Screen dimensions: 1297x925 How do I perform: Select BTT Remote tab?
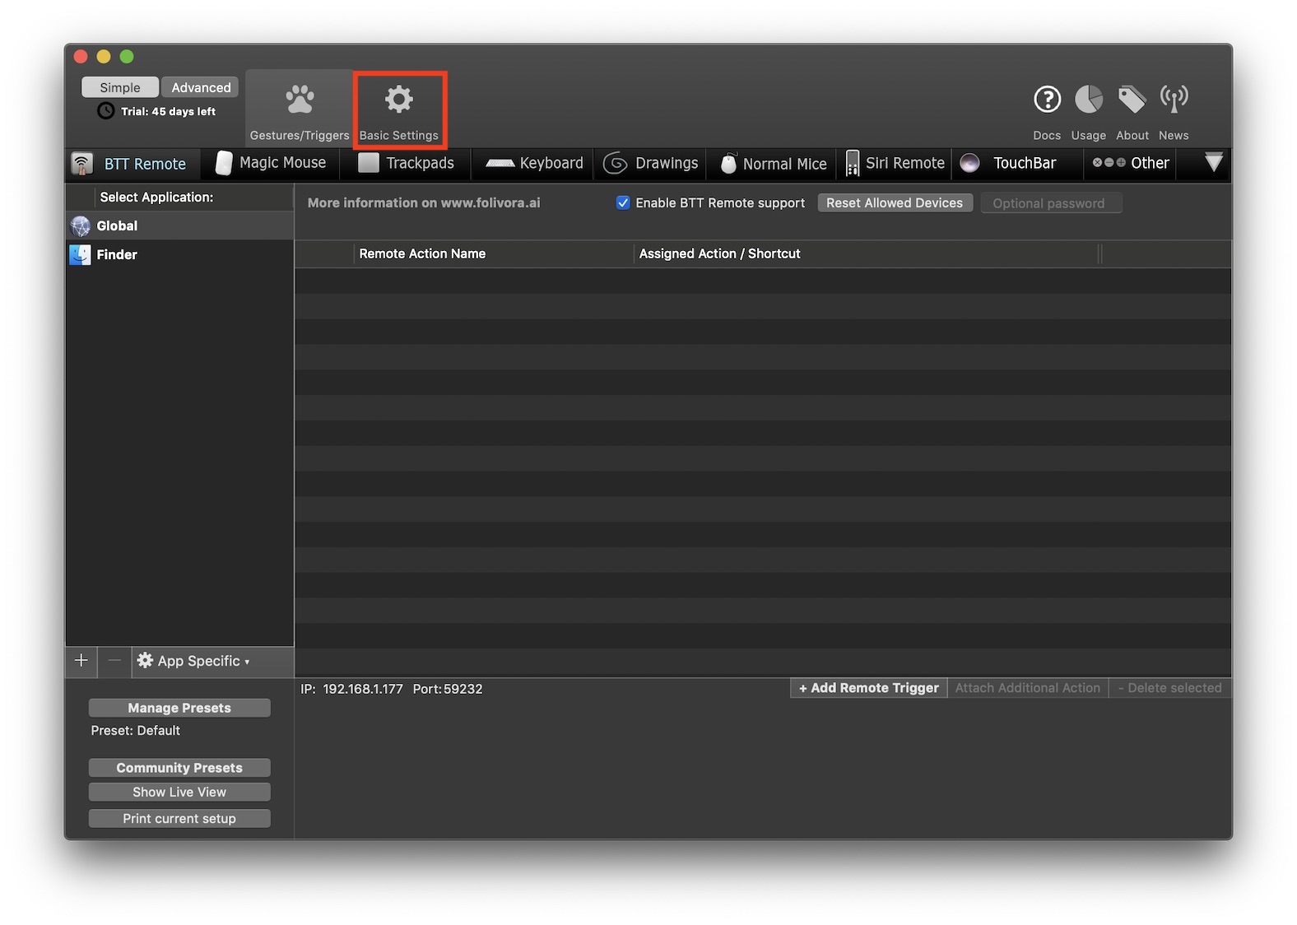click(132, 164)
